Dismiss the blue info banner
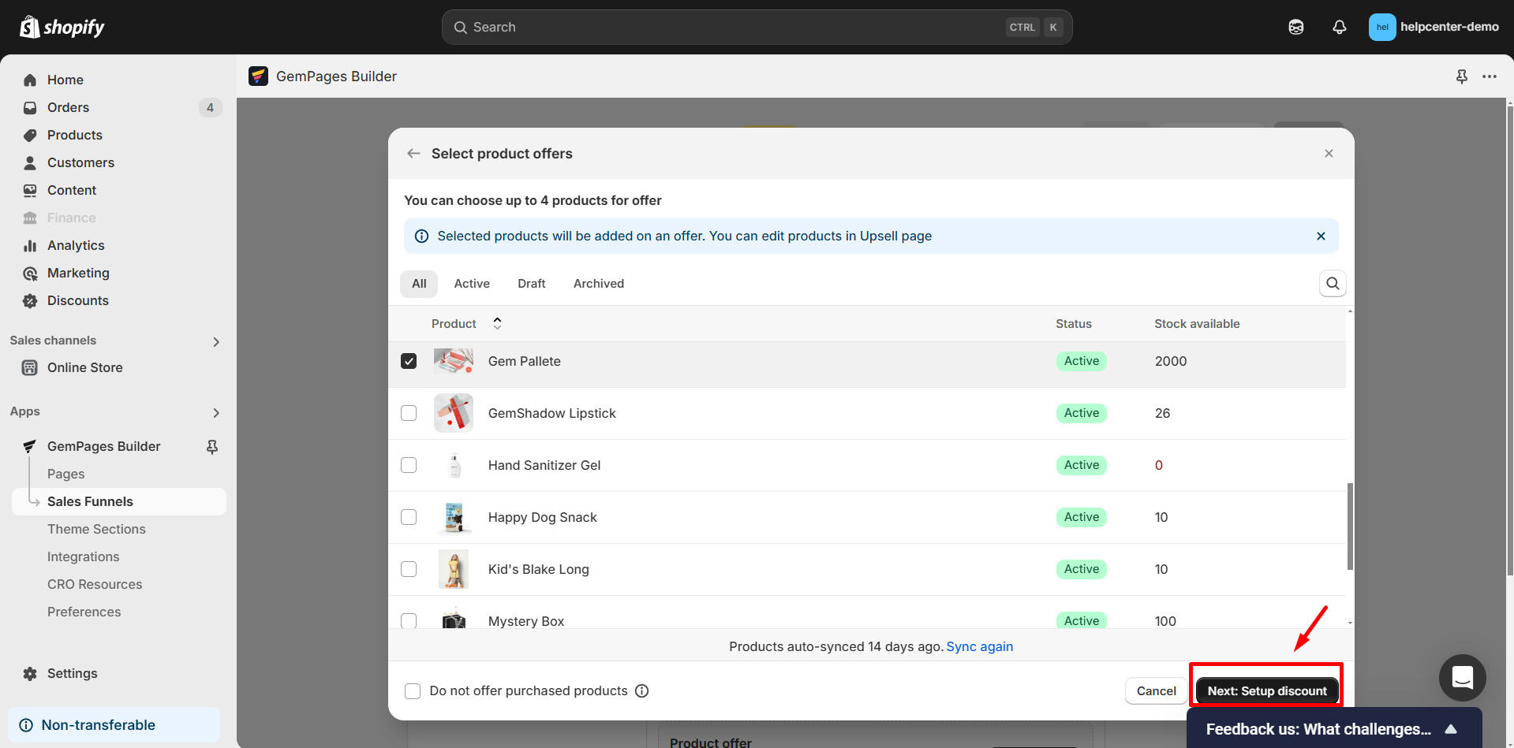The height and width of the screenshot is (748, 1514). point(1321,236)
